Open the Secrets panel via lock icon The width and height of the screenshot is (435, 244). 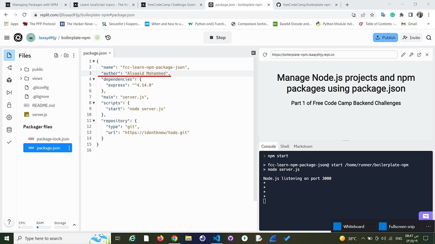tap(9, 105)
